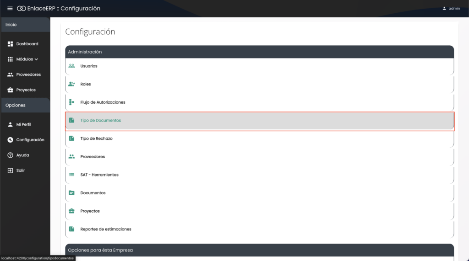Image resolution: width=469 pixels, height=261 pixels.
Task: Open Usuarios in the Administración list
Action: [88, 66]
